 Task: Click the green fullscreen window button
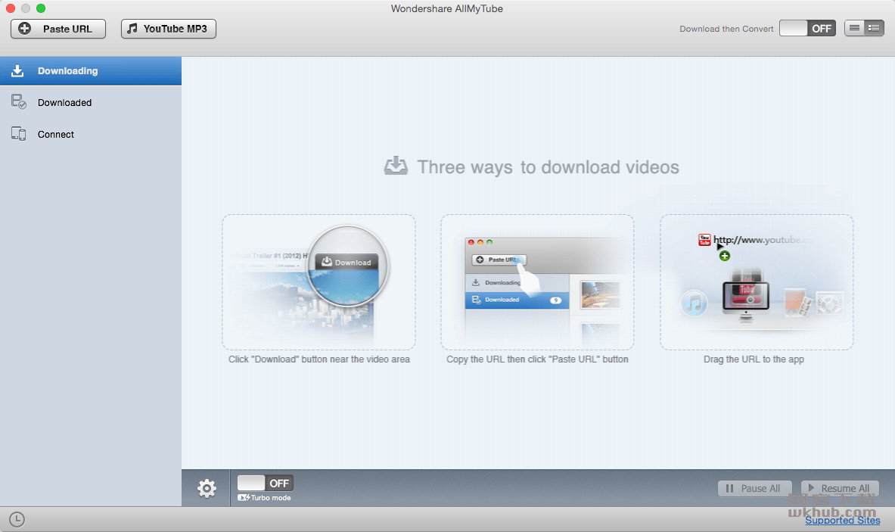pyautogui.click(x=41, y=8)
